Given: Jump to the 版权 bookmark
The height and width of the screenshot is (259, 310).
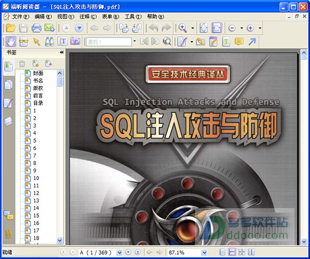Looking at the screenshot, I should pyautogui.click(x=38, y=88).
